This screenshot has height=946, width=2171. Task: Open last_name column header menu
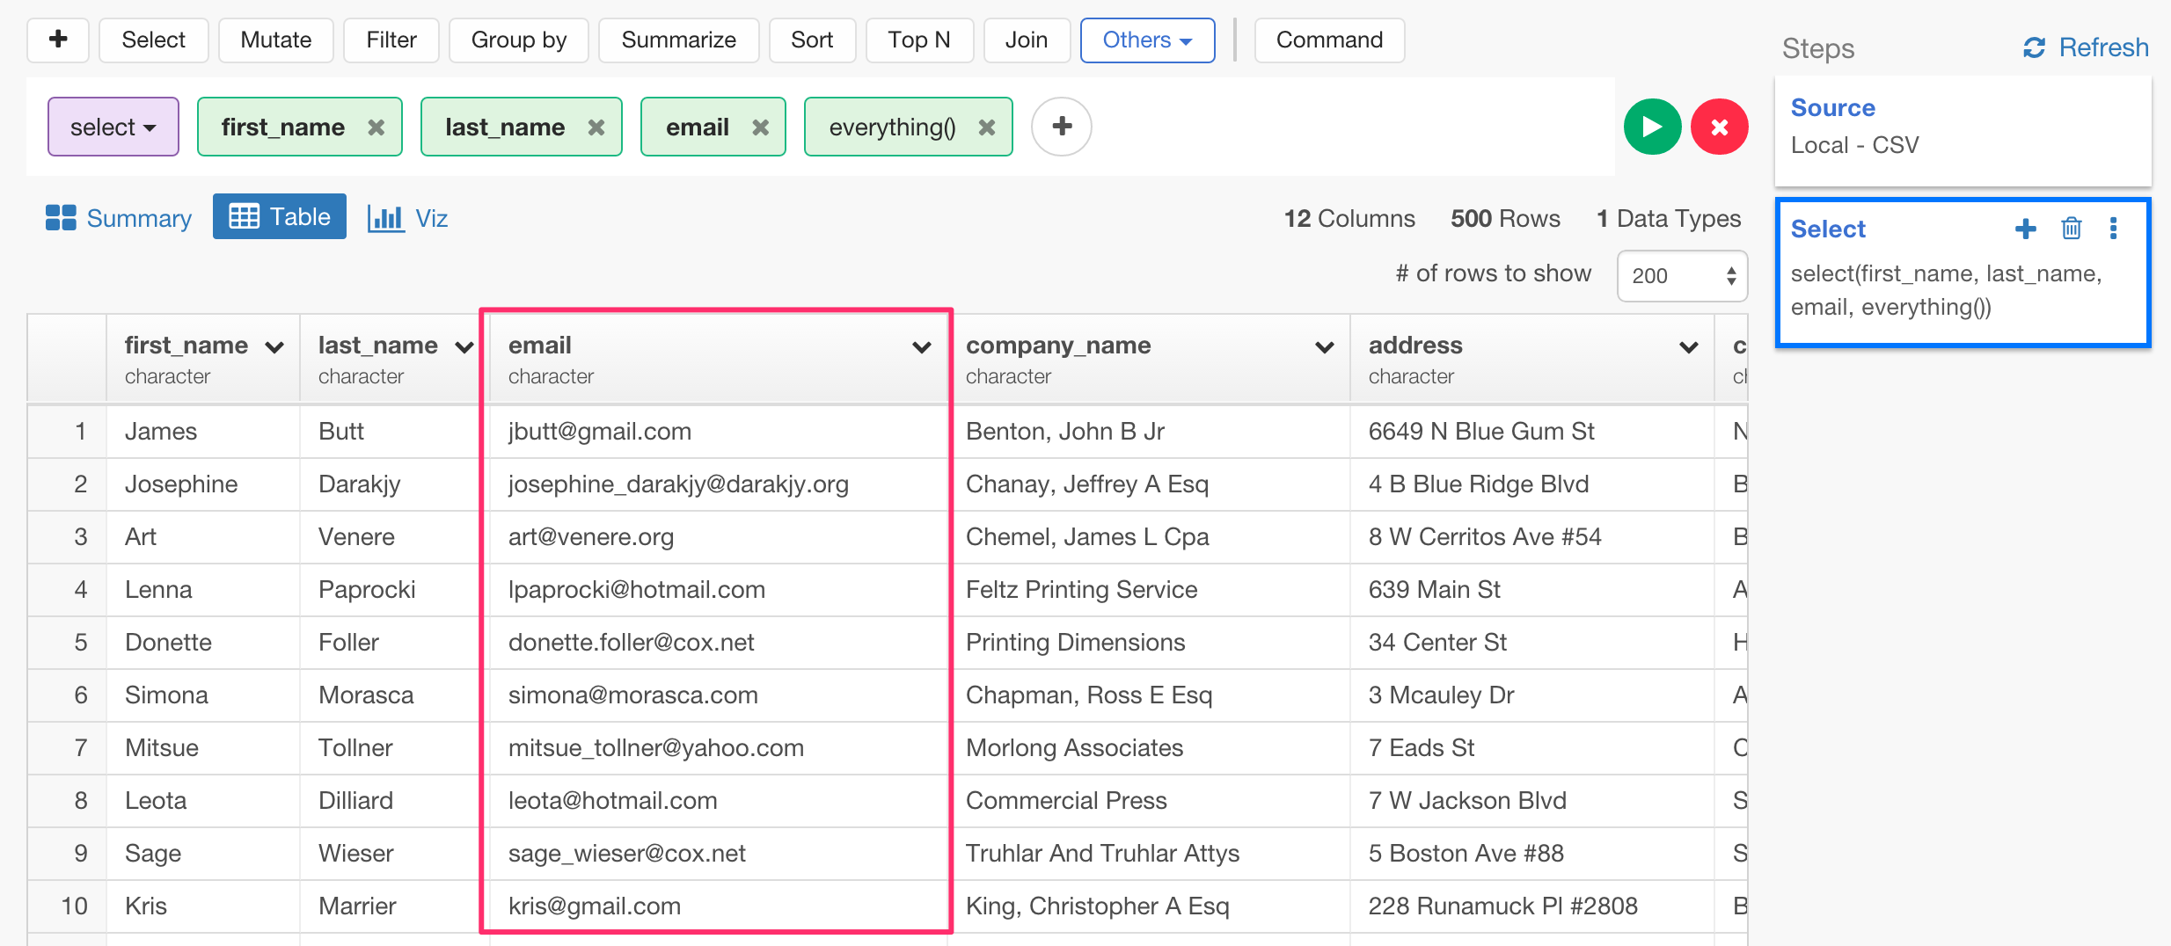464,347
